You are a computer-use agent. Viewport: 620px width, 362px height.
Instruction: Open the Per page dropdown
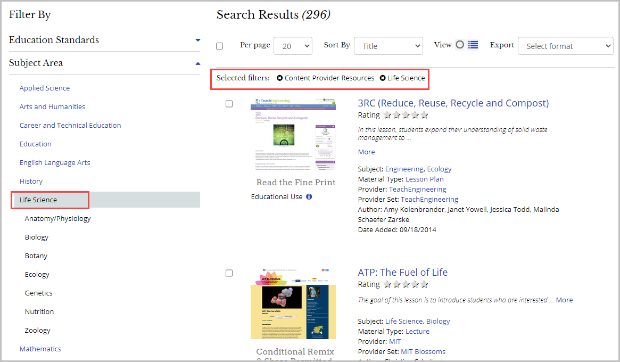(x=293, y=46)
